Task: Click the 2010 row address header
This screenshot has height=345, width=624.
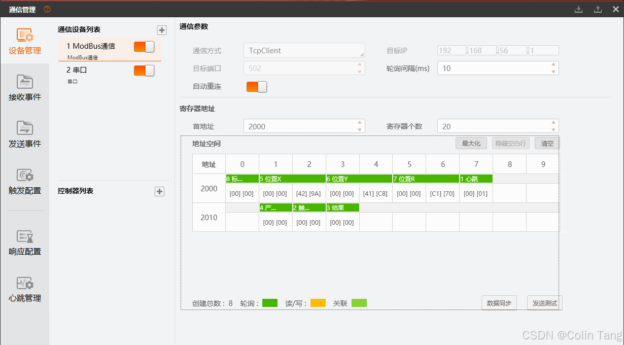Action: point(209,217)
